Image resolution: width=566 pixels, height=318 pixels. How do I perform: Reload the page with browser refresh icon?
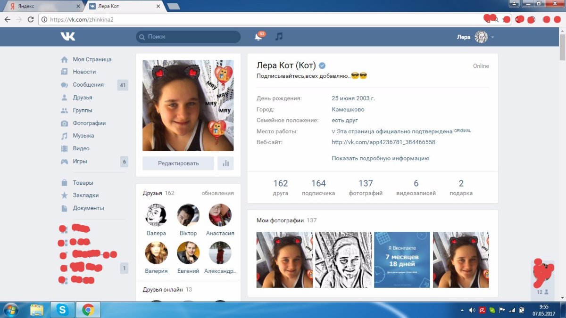pyautogui.click(x=31, y=19)
